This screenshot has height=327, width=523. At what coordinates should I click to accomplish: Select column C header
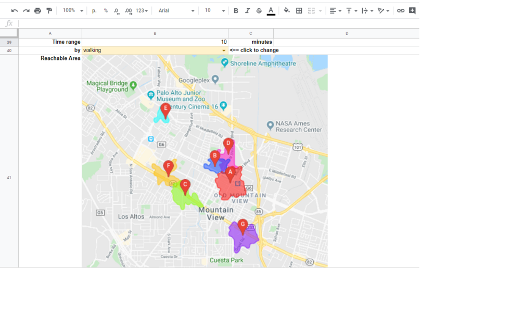point(250,33)
